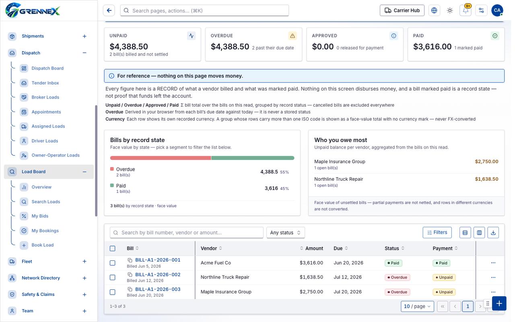Open the notifications bell
The height and width of the screenshot is (322, 515).
(466, 10)
